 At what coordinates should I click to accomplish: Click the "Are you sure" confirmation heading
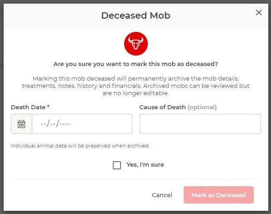click(135, 64)
